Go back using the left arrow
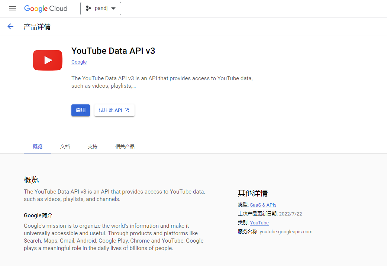The width and height of the screenshot is (387, 266). (10, 26)
